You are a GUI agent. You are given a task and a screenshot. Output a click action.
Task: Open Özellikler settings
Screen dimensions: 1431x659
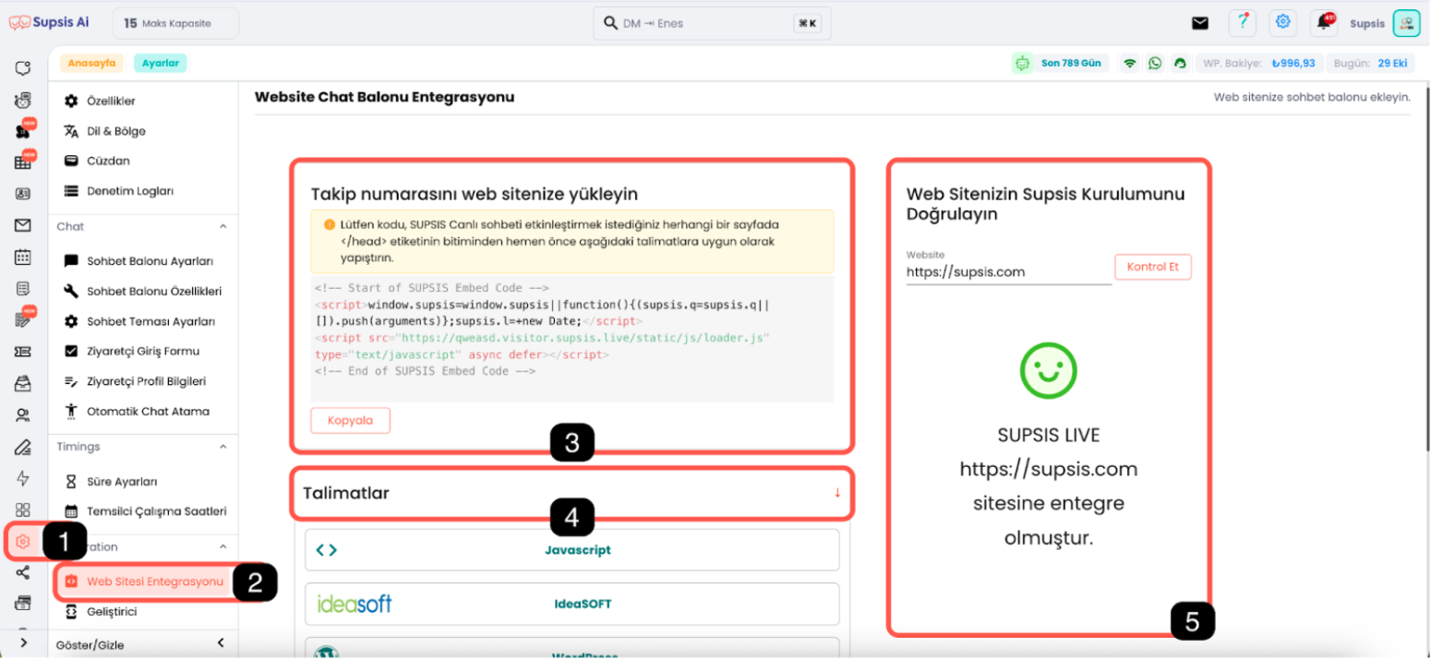click(111, 101)
